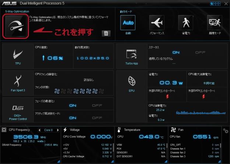Viewport: 230px width, 164px height.
Task: Set active frequency mode to ON
Action: tap(73, 118)
